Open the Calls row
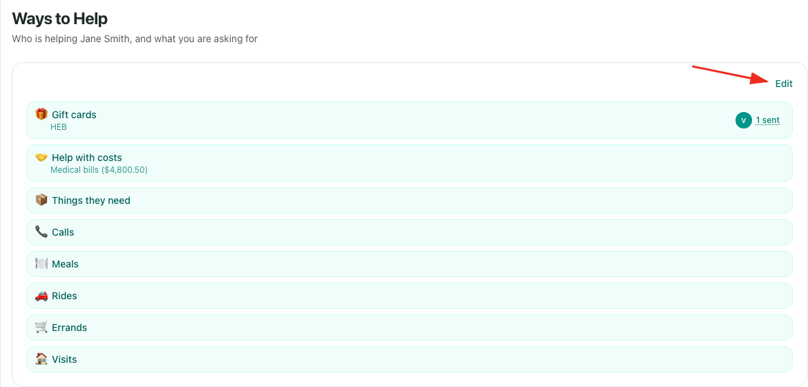The width and height of the screenshot is (808, 387). tap(409, 232)
